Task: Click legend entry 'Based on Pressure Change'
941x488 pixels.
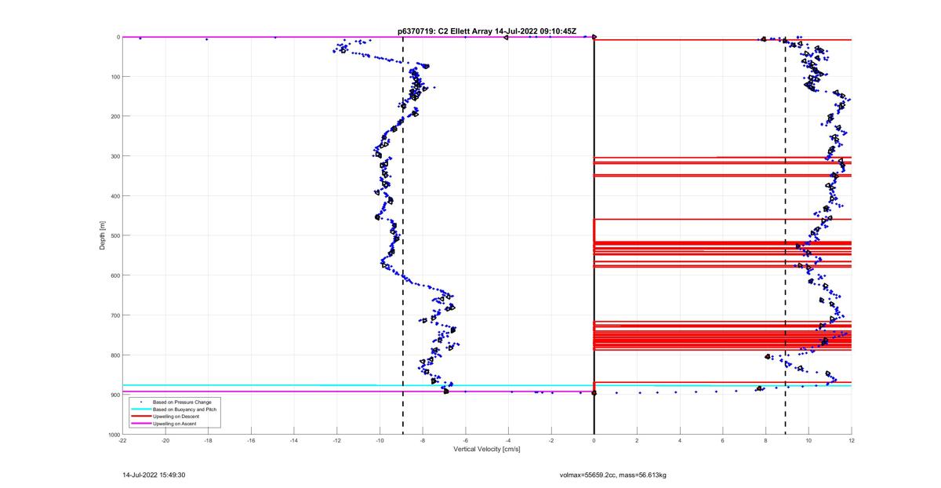Action: pyautogui.click(x=182, y=402)
